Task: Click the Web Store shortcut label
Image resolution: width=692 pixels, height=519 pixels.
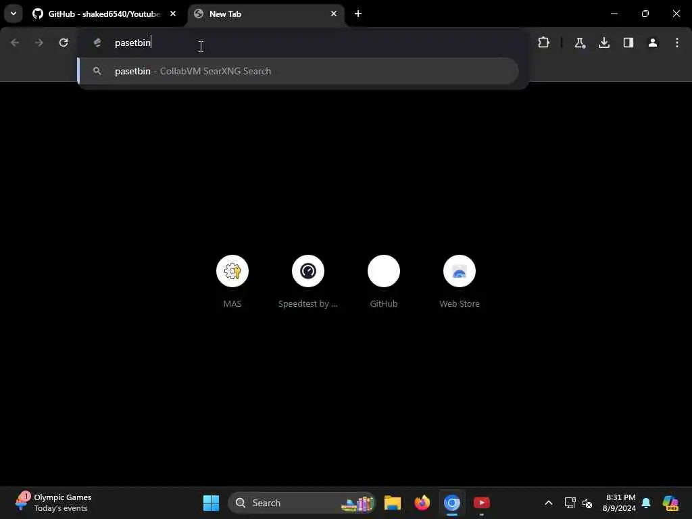Action: 460,303
